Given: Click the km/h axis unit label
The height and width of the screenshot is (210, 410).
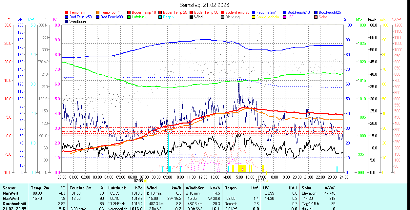Looking at the screenshot, I should 372,20.
